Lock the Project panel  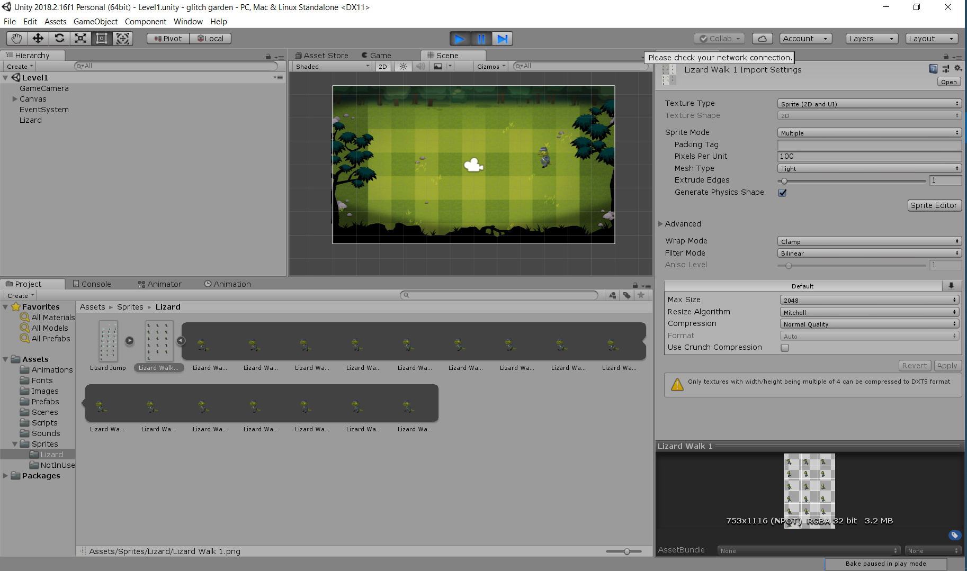(635, 285)
